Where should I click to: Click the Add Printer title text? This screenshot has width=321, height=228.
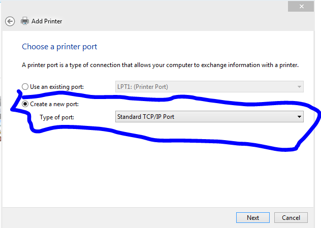(x=47, y=21)
